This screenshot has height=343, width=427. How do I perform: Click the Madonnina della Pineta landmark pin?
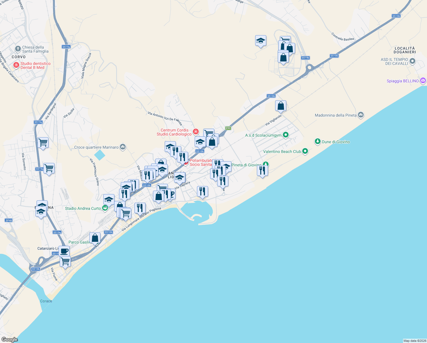click(x=361, y=115)
